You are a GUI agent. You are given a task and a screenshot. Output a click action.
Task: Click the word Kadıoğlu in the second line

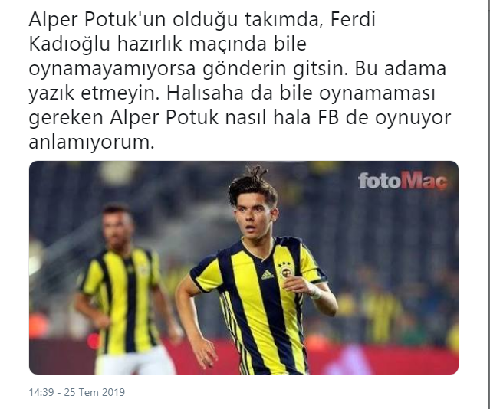click(69, 44)
